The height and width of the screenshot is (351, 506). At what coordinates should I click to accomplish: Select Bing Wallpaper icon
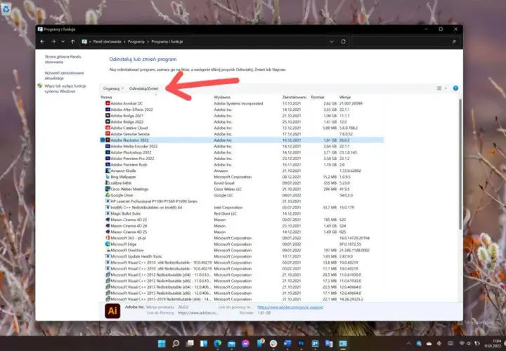[108, 177]
